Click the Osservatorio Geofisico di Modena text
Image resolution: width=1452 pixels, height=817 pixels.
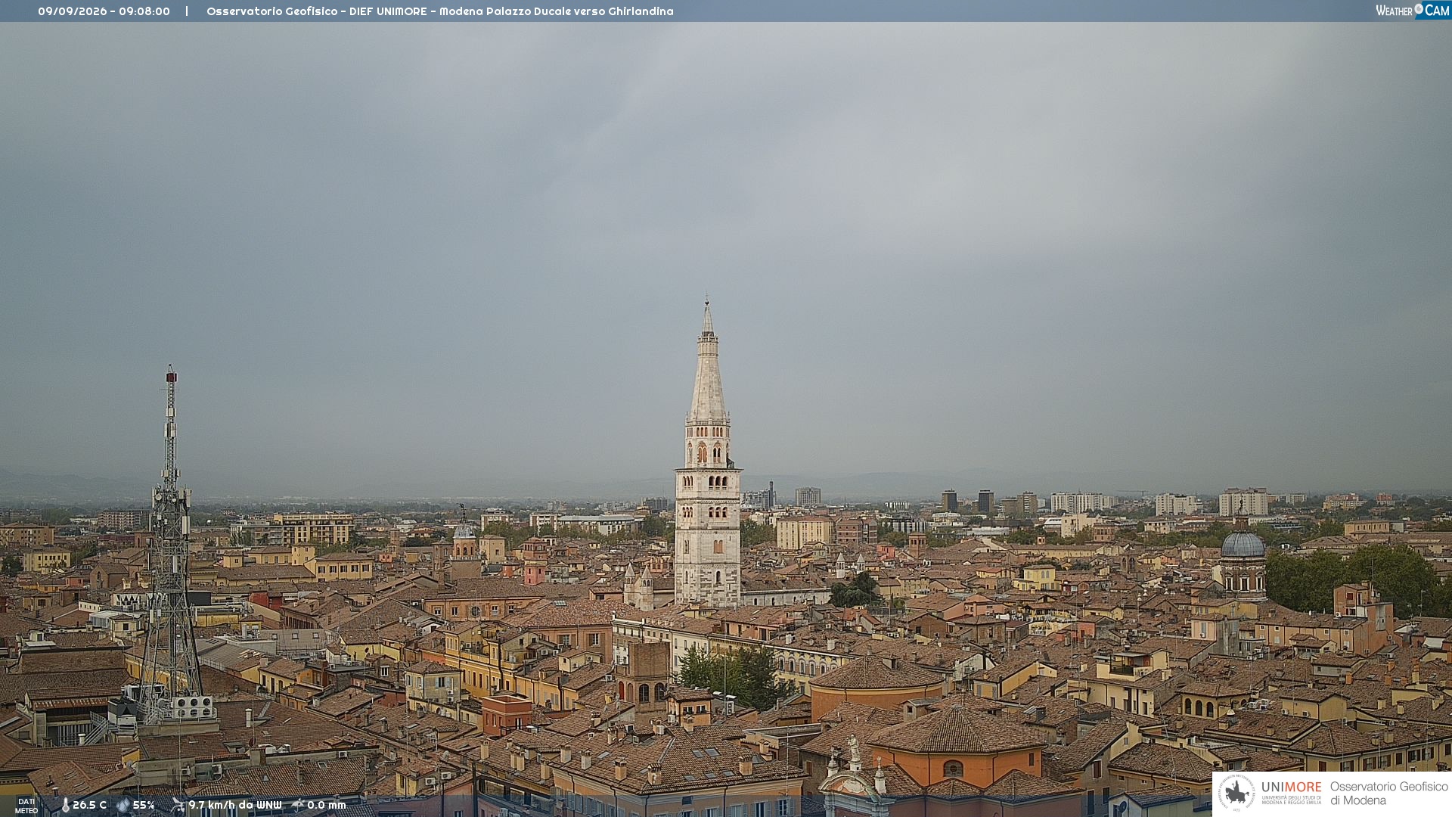(x=1389, y=794)
